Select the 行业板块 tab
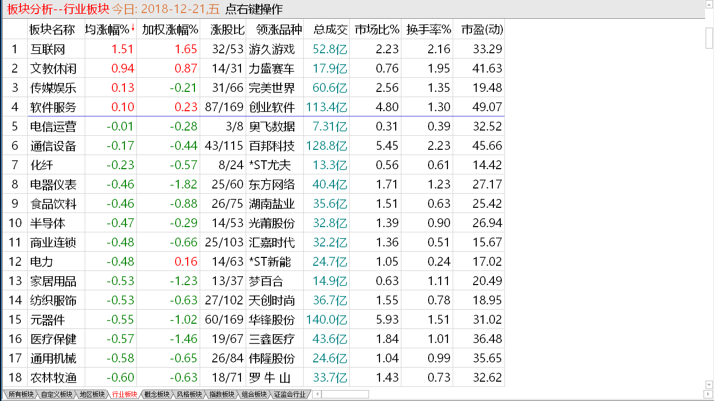 pos(124,394)
